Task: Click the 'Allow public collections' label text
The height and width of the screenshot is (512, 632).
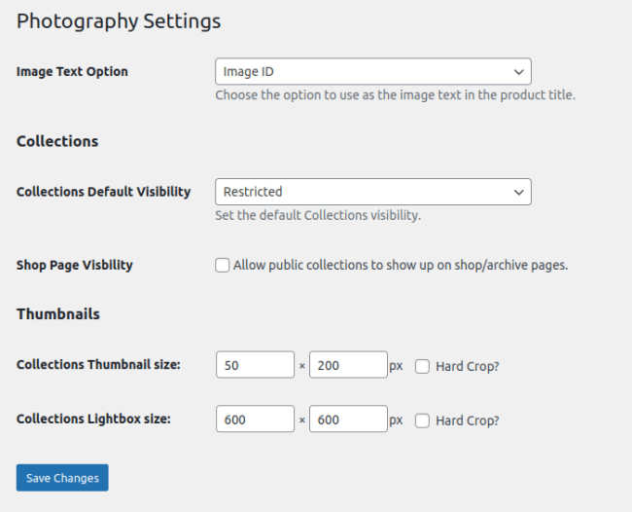Action: click(401, 265)
